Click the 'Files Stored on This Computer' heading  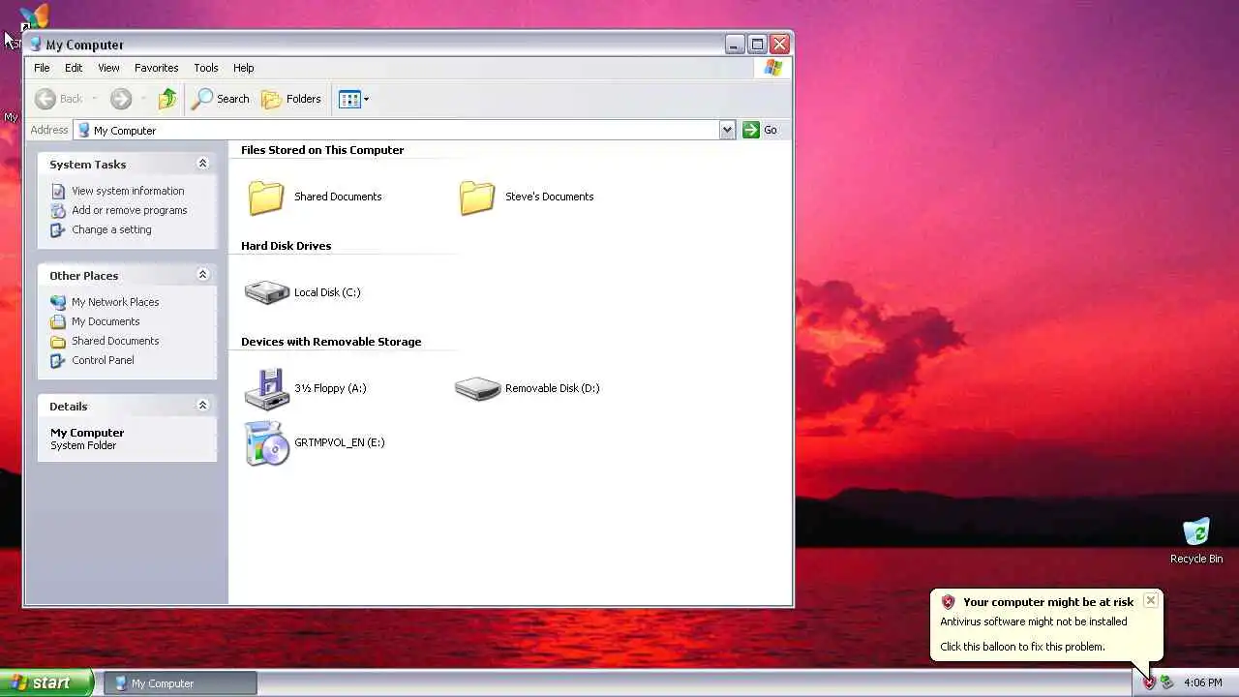[322, 150]
